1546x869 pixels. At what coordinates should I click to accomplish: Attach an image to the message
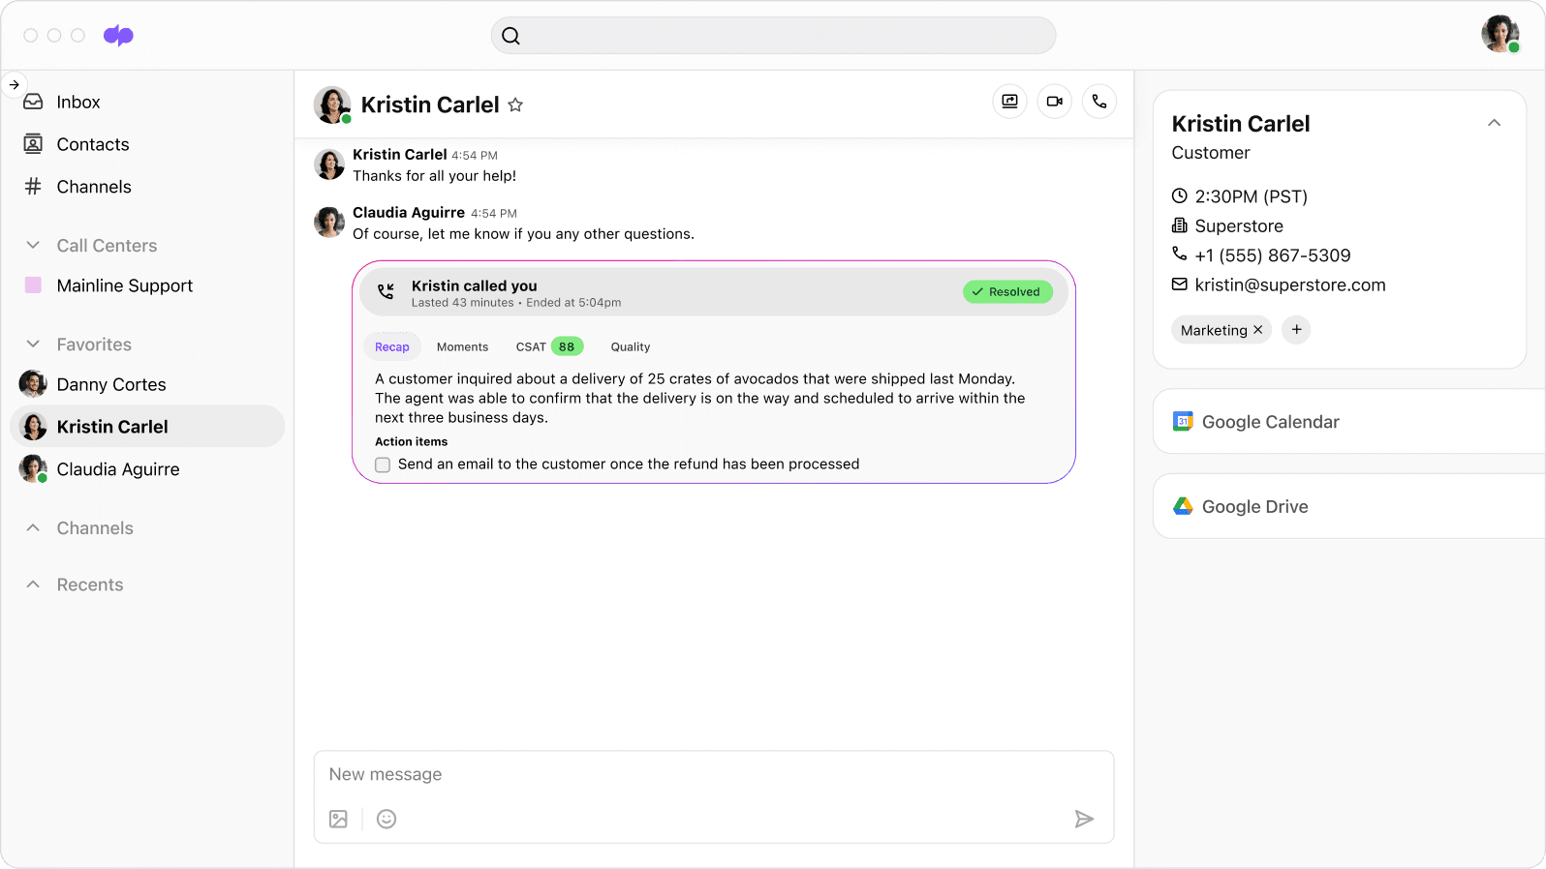338,820
